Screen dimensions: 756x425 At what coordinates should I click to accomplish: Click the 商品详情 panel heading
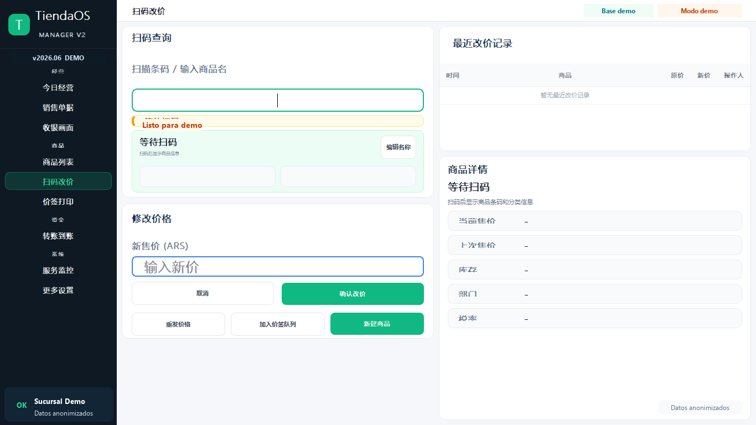[468, 169]
